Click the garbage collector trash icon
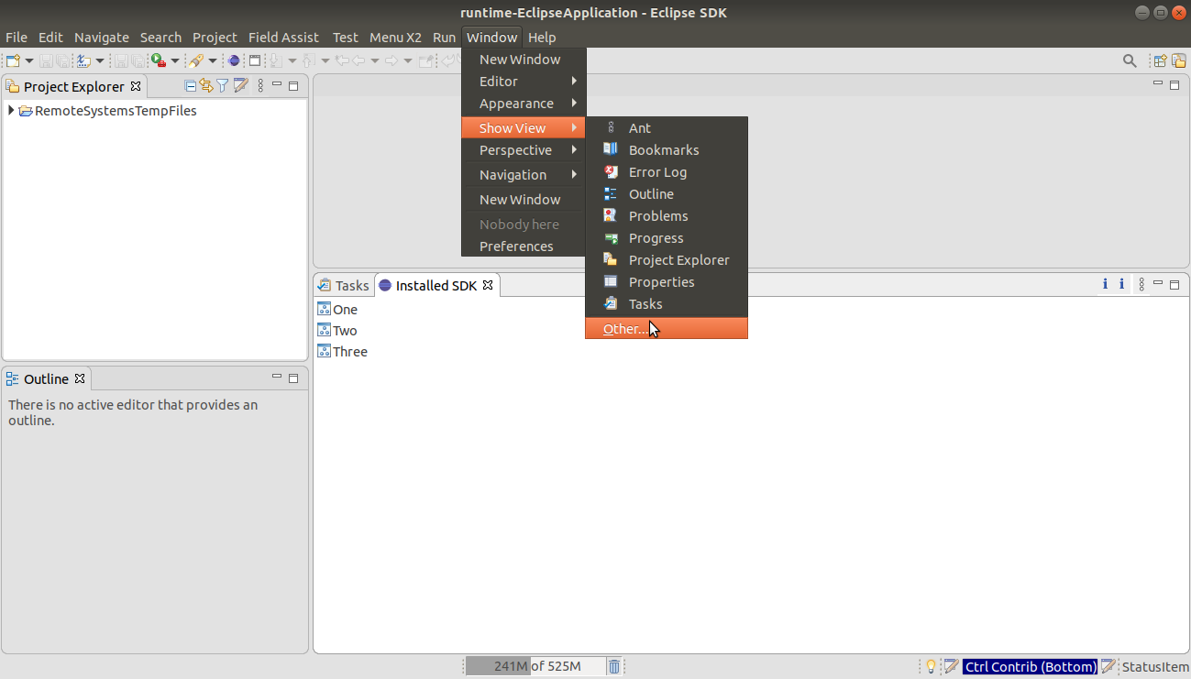 click(614, 666)
